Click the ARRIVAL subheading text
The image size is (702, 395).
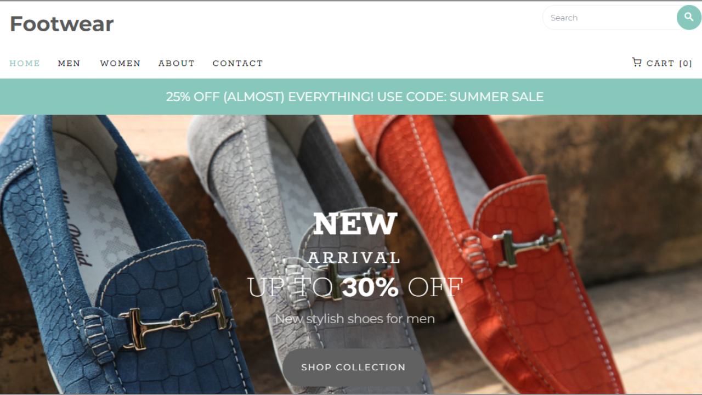[354, 258]
